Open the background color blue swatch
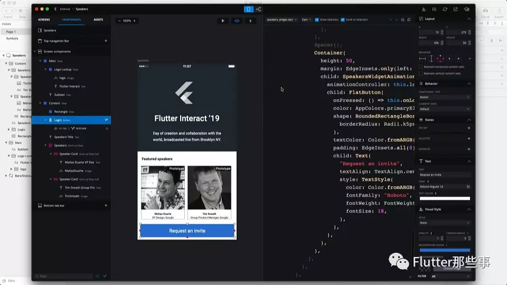The image size is (507, 285). tap(445, 250)
